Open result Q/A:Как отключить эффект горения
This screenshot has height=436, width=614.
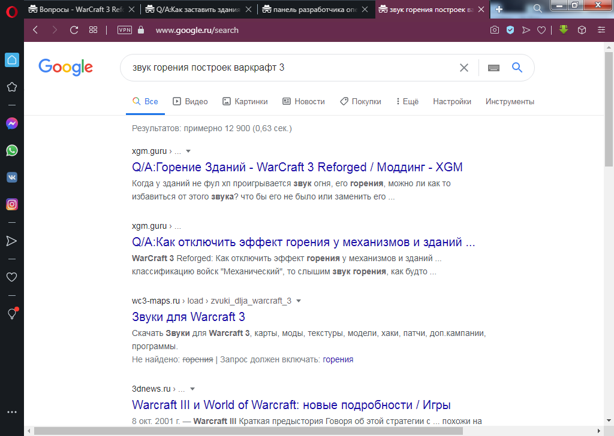point(303,243)
